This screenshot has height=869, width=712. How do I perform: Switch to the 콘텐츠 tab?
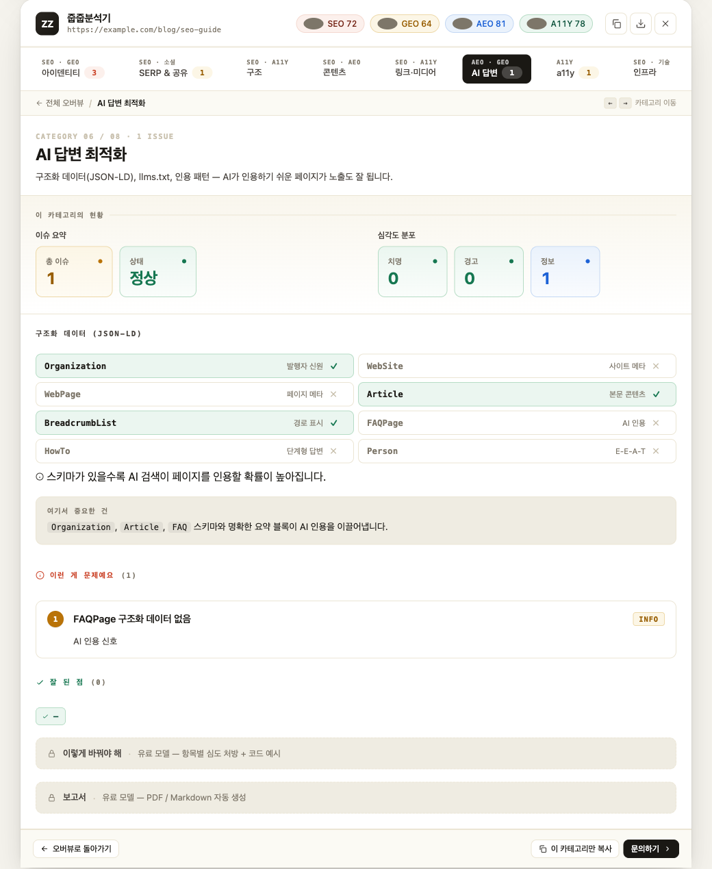tap(342, 68)
